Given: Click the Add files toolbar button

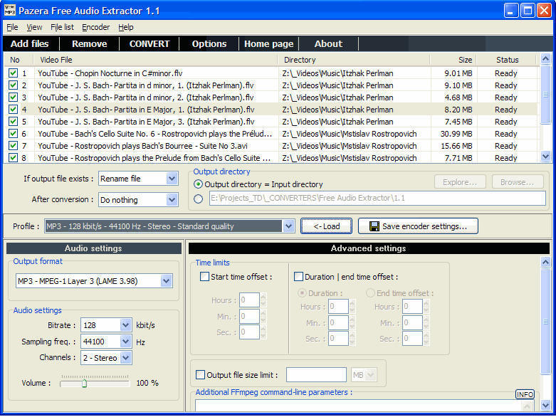Looking at the screenshot, I should pyautogui.click(x=30, y=43).
